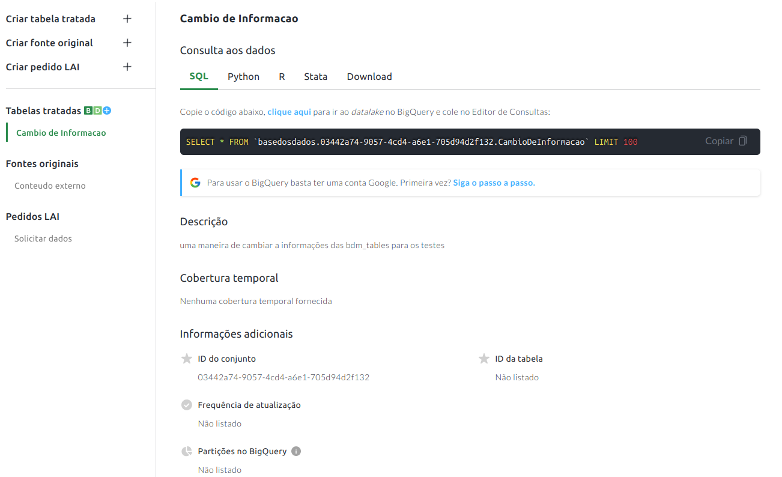Switch to the Stata tab

click(x=316, y=76)
